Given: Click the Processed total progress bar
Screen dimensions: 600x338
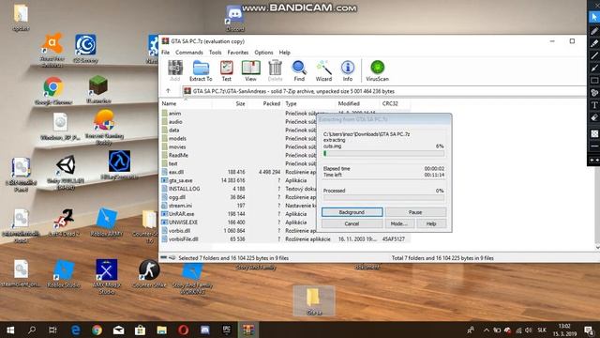Looking at the screenshot, I should coord(383,198).
